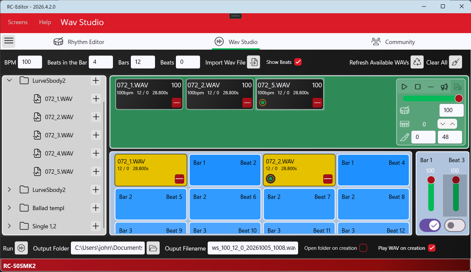Screen dimensions: 471x272
Task: Open the hamburger menu
Action: tap(9, 41)
